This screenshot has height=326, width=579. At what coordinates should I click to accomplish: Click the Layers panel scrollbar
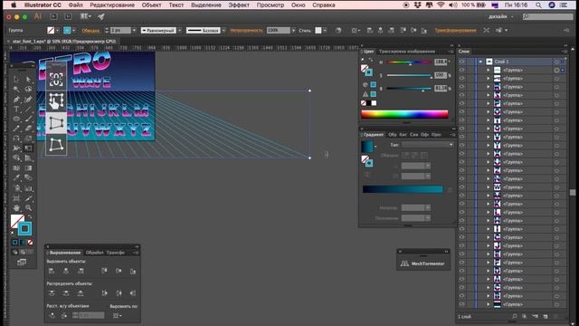[x=573, y=192]
